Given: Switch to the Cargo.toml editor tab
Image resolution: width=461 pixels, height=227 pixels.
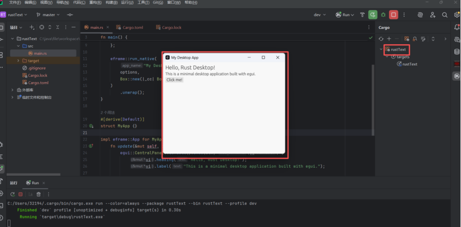Looking at the screenshot, I should click(x=129, y=27).
